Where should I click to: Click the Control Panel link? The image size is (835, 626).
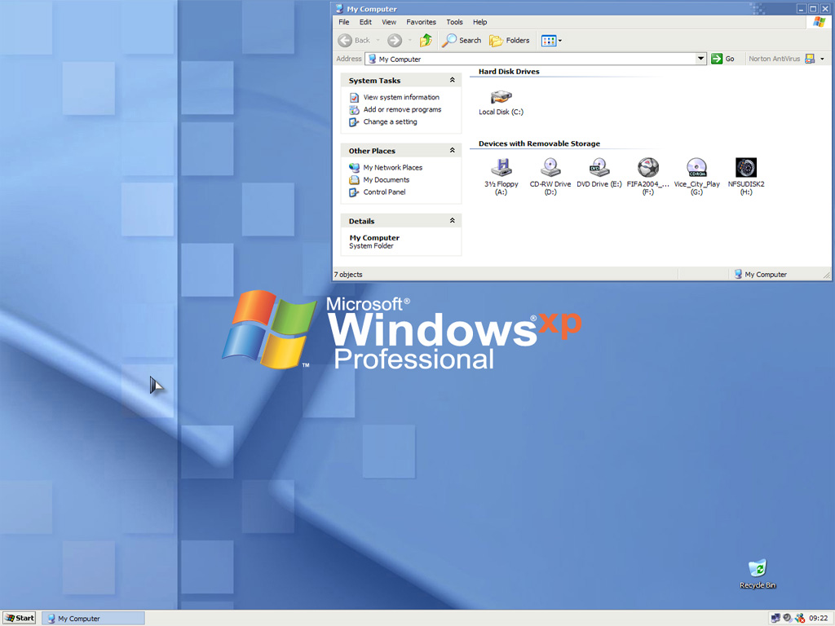384,192
